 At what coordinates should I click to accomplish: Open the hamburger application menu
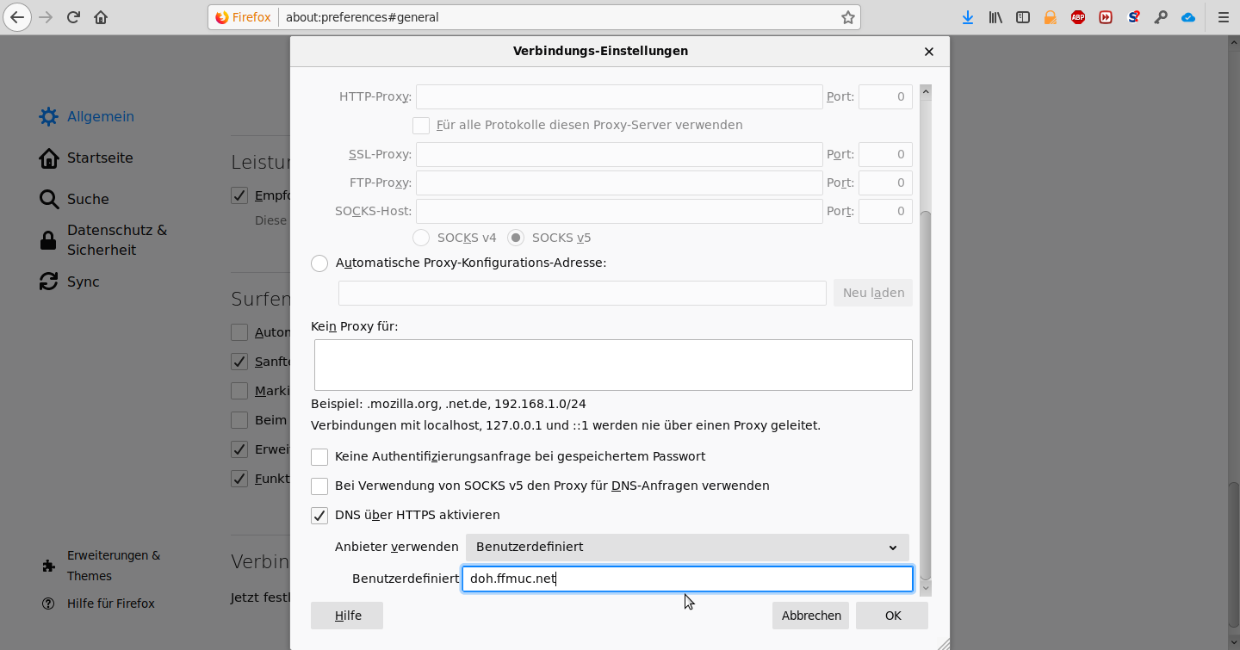click(x=1223, y=17)
